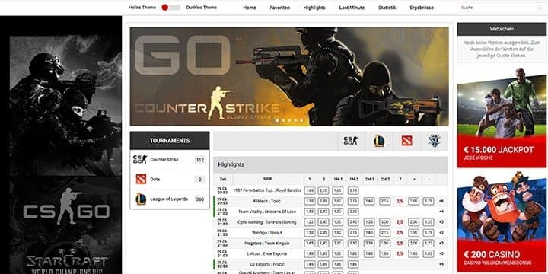548x274 pixels.
Task: Expand +3 more bets for Leftout : Ence Esports
Action: [441, 253]
